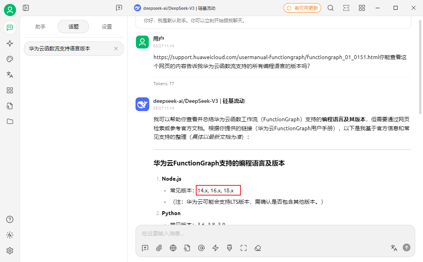Open the painting palette icon
Viewport: 423px width, 262px height.
point(10,59)
